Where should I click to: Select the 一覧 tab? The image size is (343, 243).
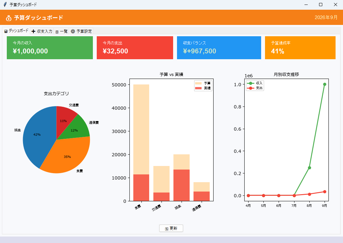coord(61,31)
